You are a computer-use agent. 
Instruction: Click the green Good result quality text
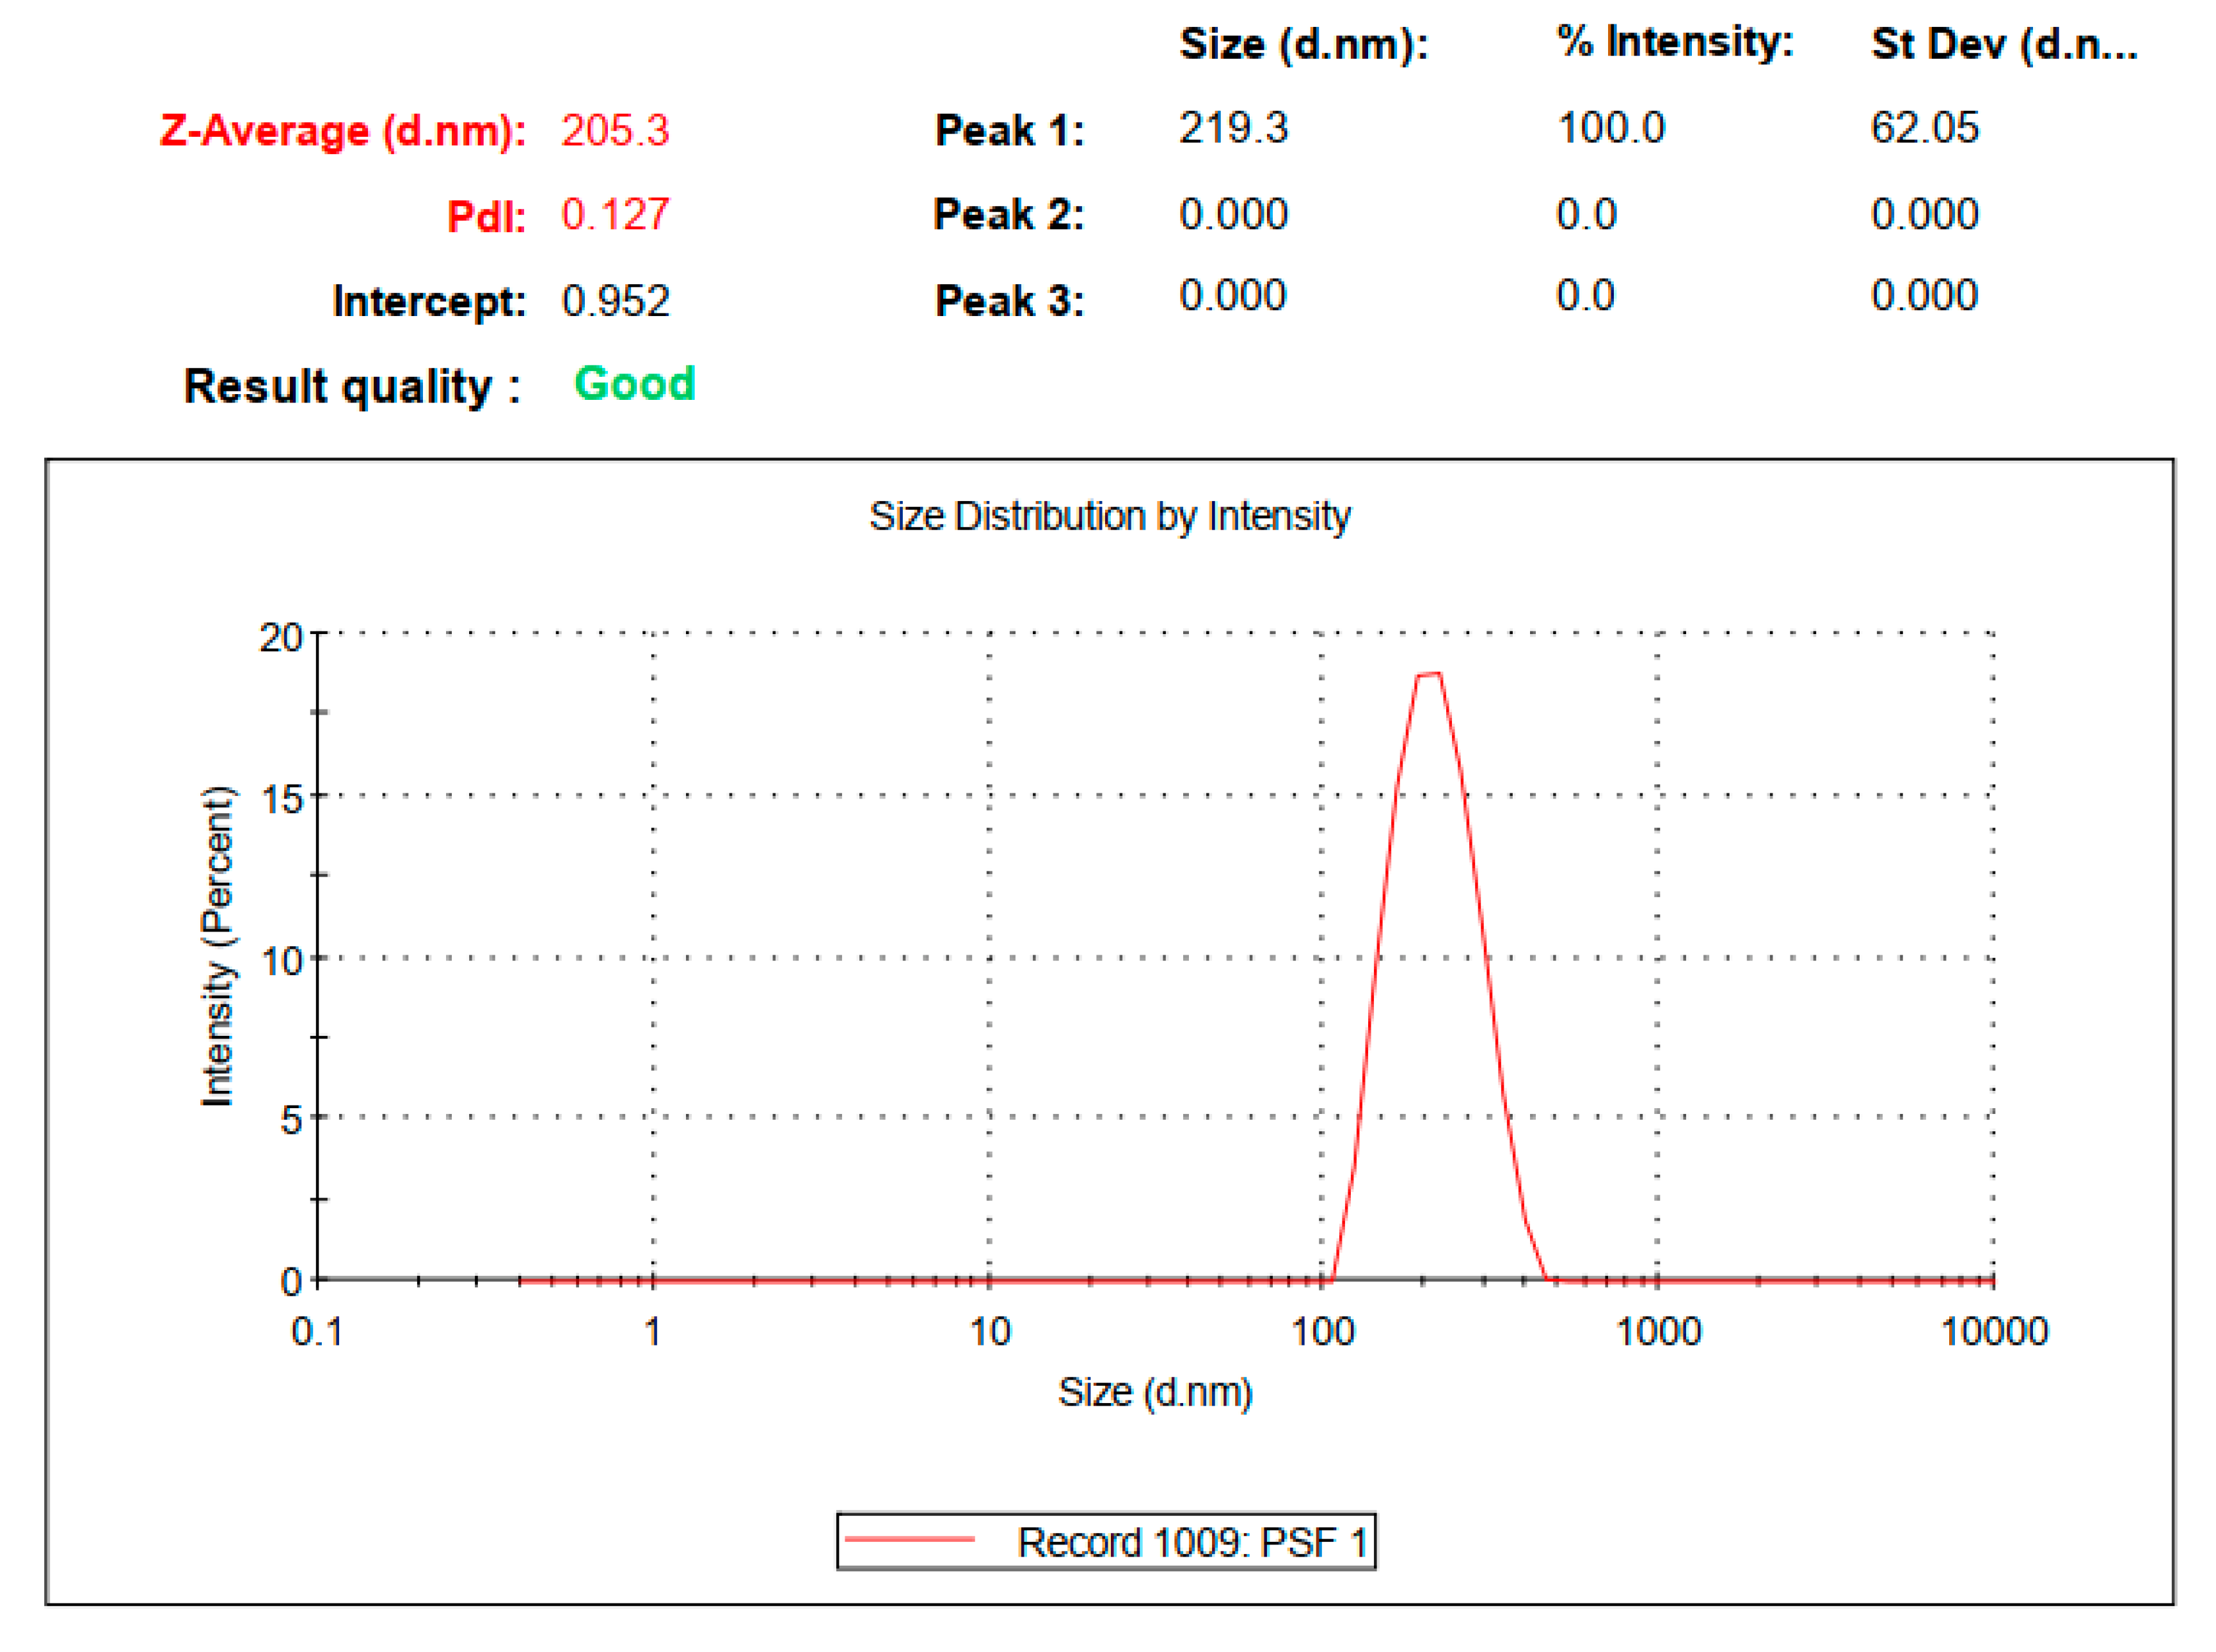(x=634, y=384)
